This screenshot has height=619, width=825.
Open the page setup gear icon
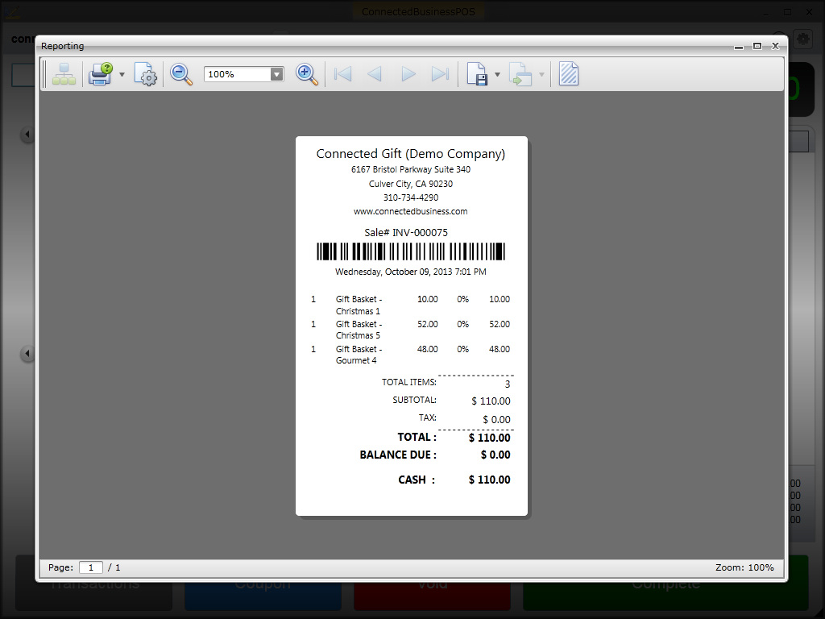pyautogui.click(x=146, y=75)
